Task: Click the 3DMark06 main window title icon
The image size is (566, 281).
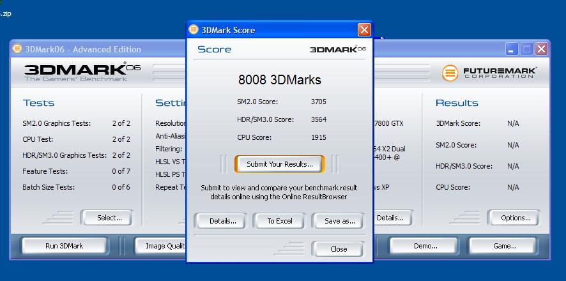Action: click(x=17, y=49)
